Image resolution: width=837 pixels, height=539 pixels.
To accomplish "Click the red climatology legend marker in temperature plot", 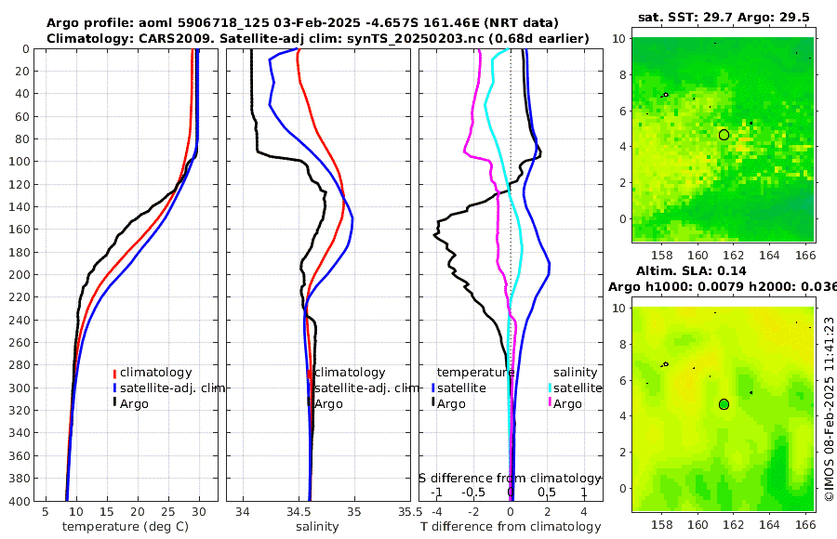I will [114, 373].
